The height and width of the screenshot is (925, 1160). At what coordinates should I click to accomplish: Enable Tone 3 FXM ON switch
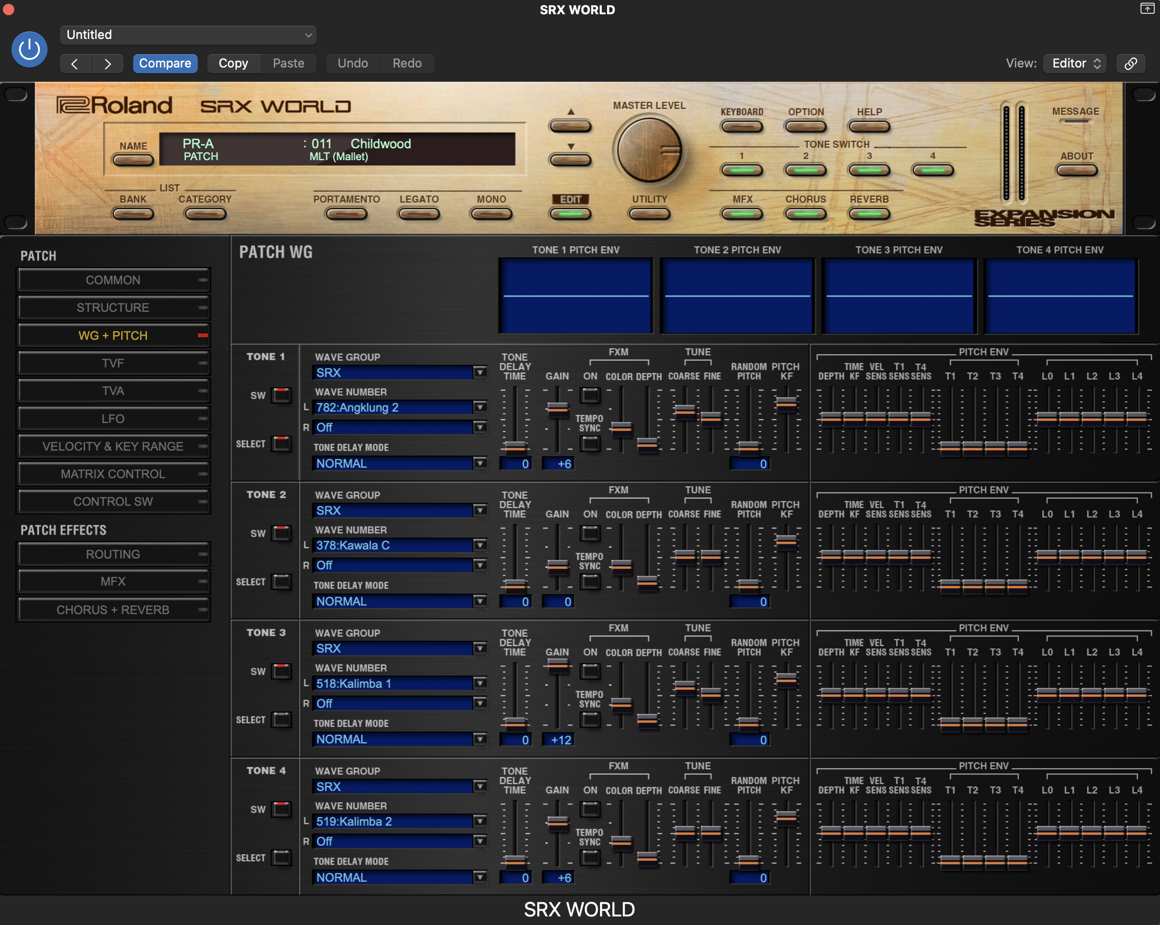(x=590, y=672)
